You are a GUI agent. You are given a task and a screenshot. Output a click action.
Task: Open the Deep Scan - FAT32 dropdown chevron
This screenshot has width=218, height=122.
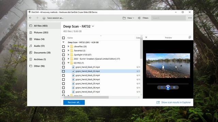[x=93, y=26]
